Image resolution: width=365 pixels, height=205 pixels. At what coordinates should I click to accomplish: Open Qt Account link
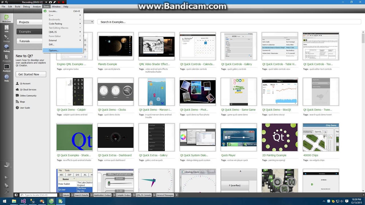[x=25, y=83]
